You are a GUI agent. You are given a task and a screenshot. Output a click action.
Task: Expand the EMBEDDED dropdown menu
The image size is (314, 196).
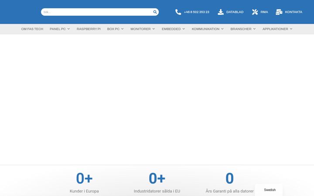[x=173, y=29]
